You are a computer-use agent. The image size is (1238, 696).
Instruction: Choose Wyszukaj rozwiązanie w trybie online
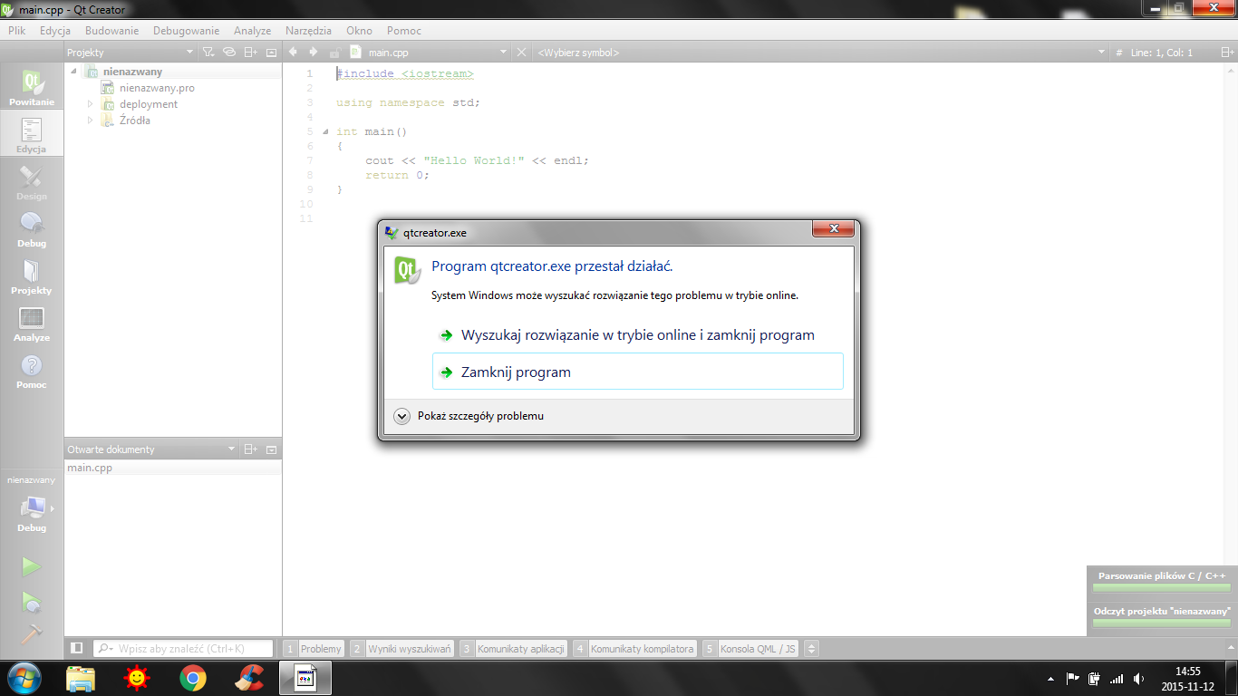tap(638, 335)
